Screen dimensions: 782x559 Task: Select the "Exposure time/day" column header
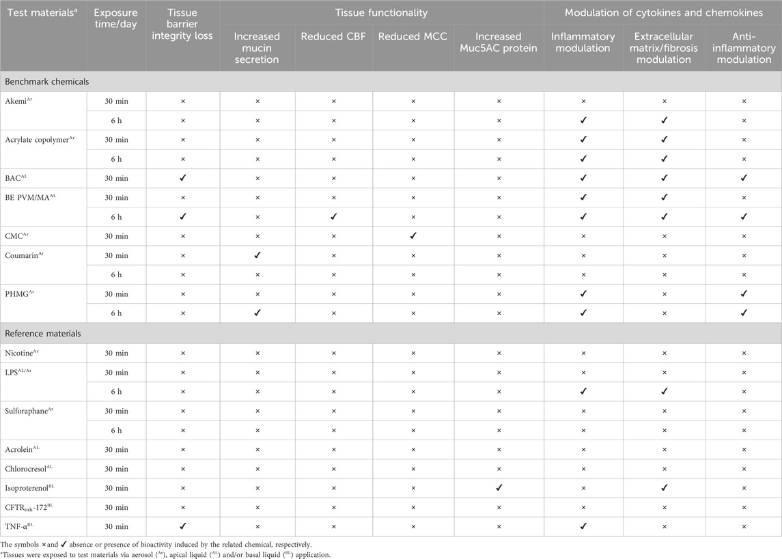tap(115, 18)
